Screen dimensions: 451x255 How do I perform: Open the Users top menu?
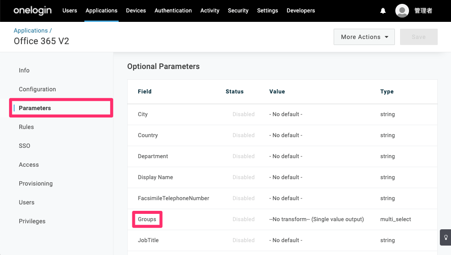70,11
